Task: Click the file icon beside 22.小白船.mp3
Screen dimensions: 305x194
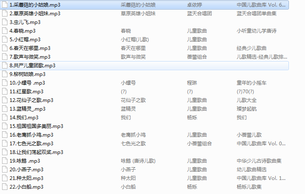Action: (x=5, y=187)
